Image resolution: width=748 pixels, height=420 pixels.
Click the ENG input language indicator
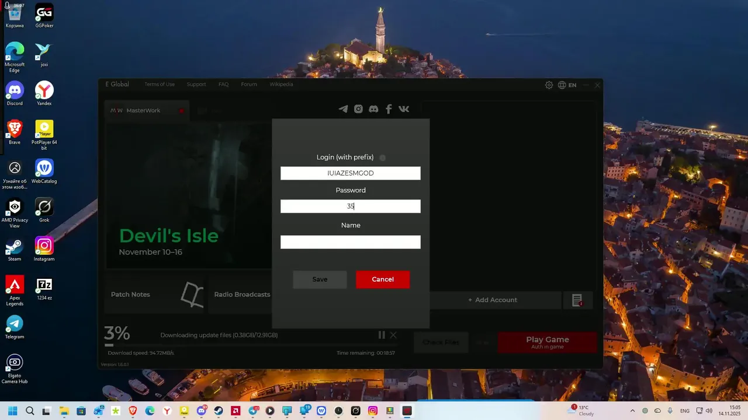point(685,411)
